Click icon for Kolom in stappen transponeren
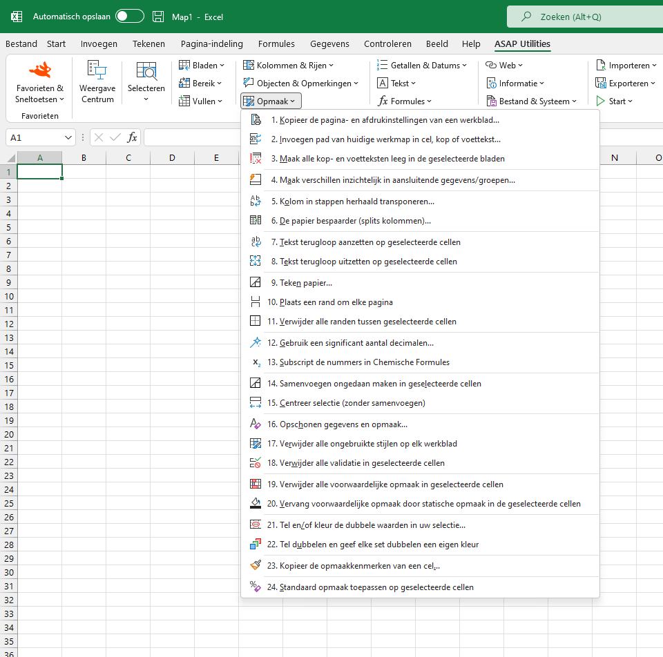The width and height of the screenshot is (663, 657). pos(256,201)
